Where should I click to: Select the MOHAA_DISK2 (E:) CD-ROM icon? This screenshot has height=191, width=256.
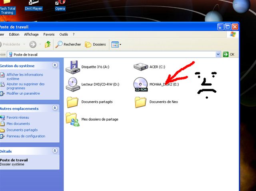(x=140, y=84)
